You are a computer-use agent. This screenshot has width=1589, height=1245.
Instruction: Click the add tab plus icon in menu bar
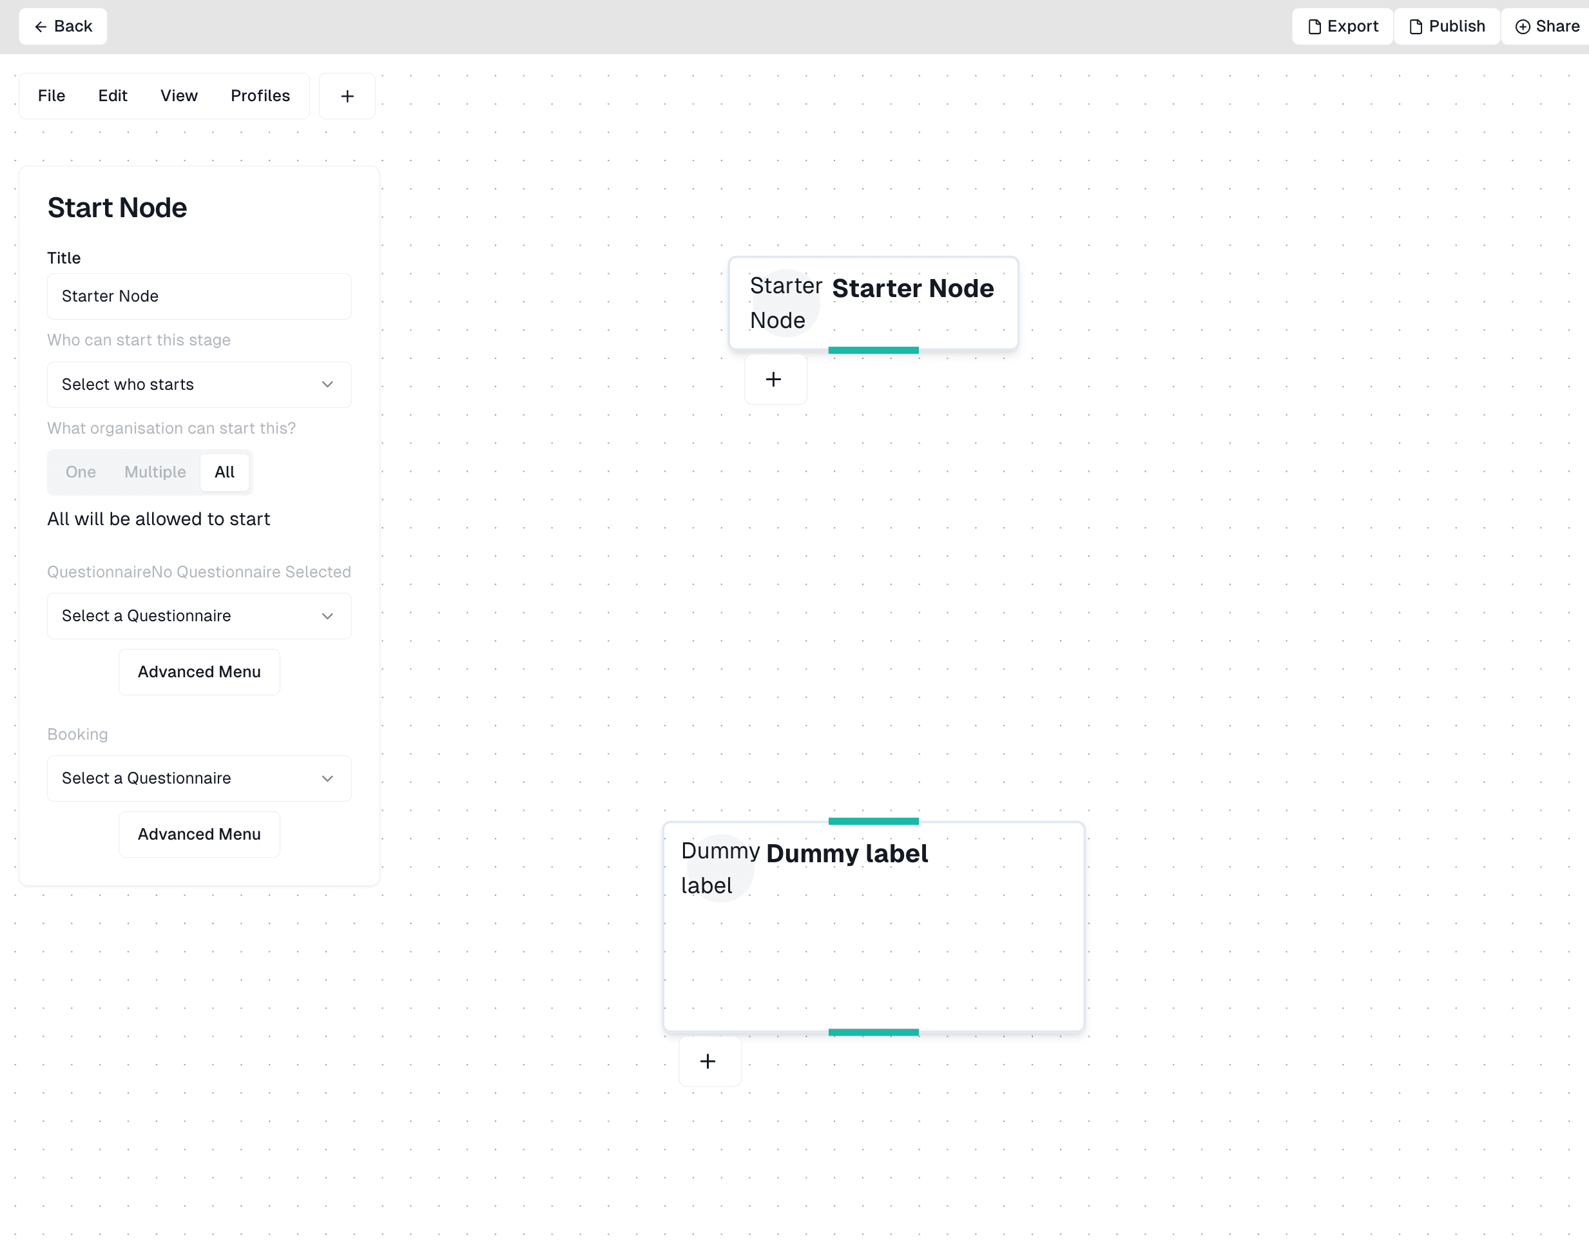coord(347,95)
